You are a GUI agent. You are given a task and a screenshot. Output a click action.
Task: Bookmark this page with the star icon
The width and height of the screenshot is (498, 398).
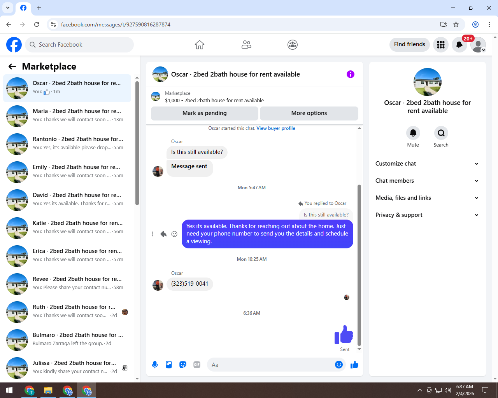(x=456, y=24)
